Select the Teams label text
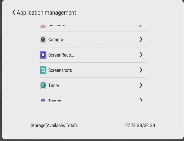 [54, 100]
